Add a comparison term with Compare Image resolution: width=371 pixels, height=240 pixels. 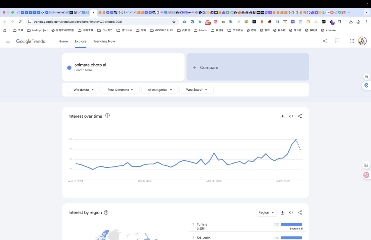coord(248,67)
